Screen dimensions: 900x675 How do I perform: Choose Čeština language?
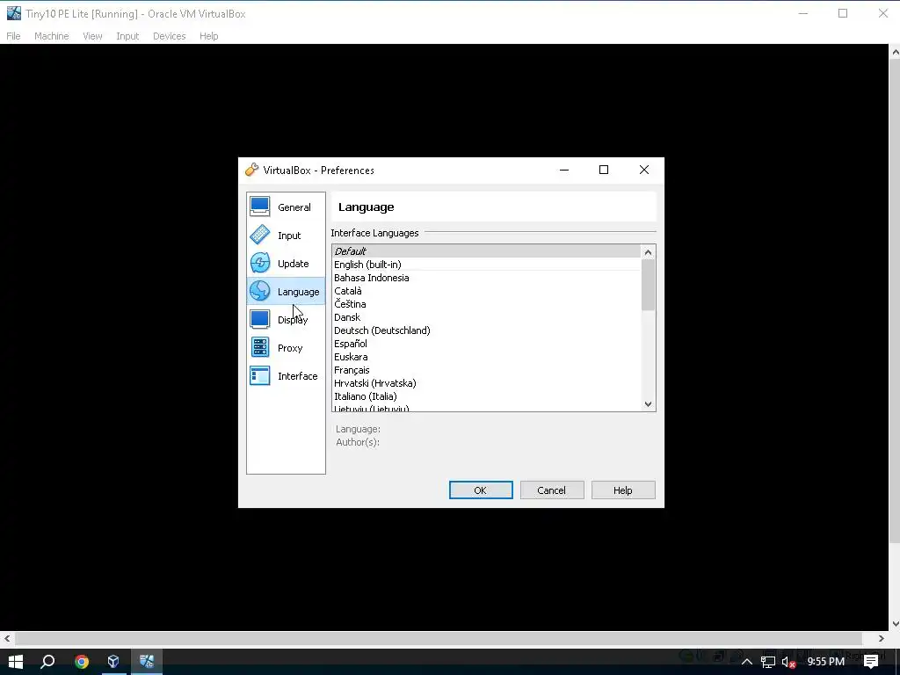[486, 303]
